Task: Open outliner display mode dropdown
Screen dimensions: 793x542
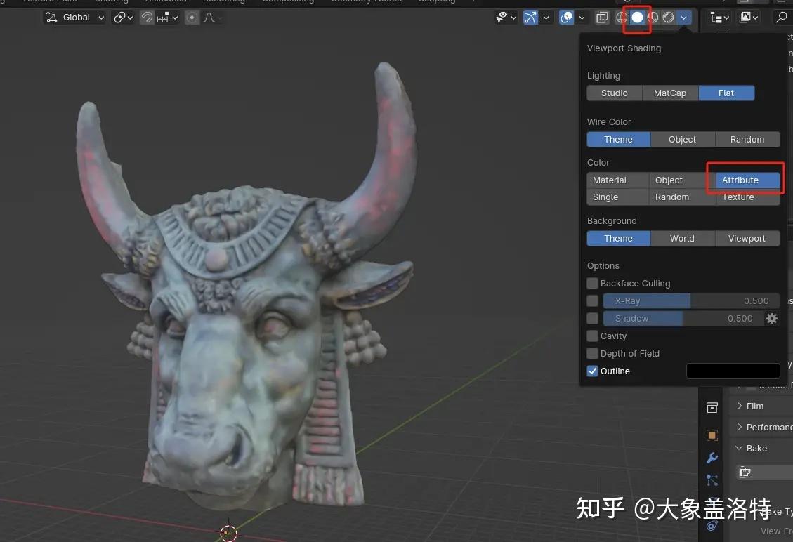Action: click(749, 18)
